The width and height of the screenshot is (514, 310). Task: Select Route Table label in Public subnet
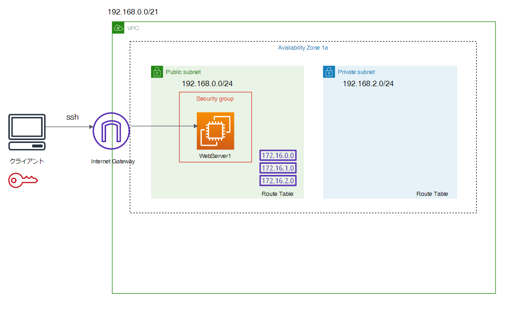pyautogui.click(x=277, y=194)
